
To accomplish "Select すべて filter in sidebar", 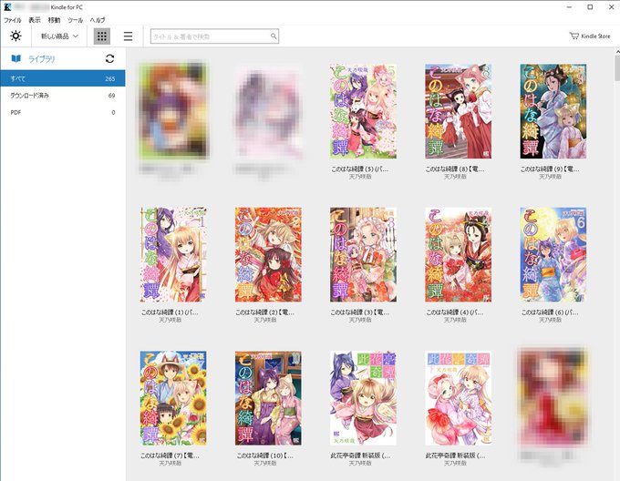I will pos(63,78).
